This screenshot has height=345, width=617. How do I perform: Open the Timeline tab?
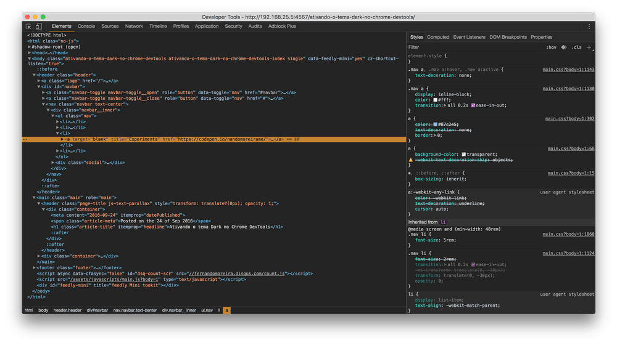pos(158,26)
